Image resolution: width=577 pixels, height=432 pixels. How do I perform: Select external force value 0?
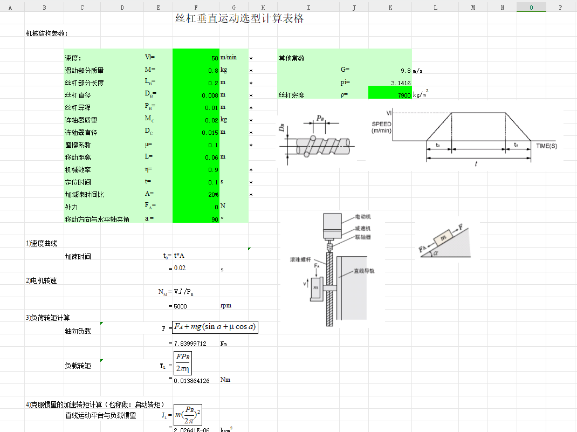(196, 204)
